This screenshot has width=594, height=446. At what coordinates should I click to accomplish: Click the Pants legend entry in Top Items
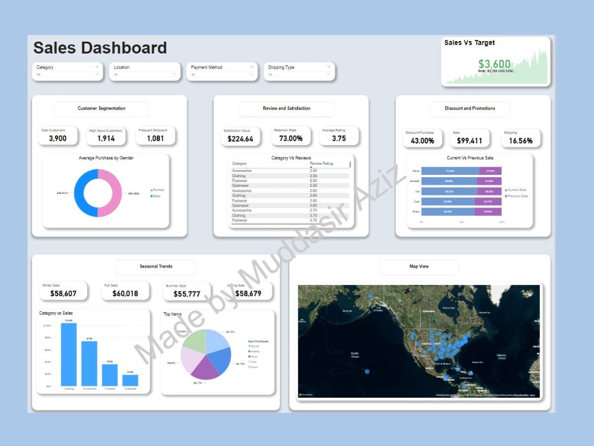pyautogui.click(x=253, y=357)
